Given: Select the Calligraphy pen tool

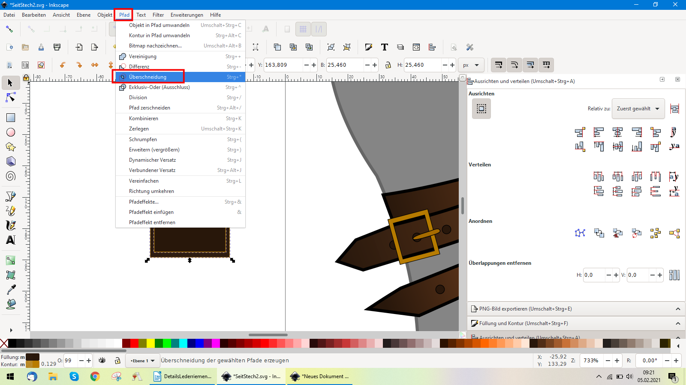Looking at the screenshot, I should (x=11, y=225).
